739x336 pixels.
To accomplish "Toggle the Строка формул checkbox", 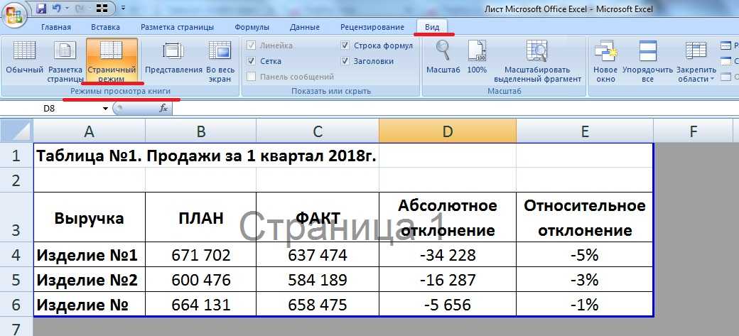I will pyautogui.click(x=345, y=45).
